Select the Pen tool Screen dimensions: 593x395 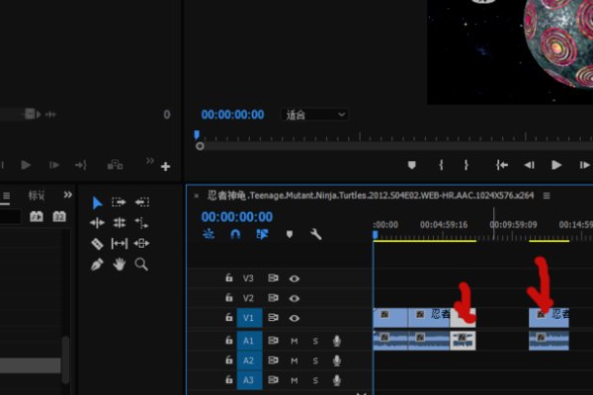(x=97, y=264)
